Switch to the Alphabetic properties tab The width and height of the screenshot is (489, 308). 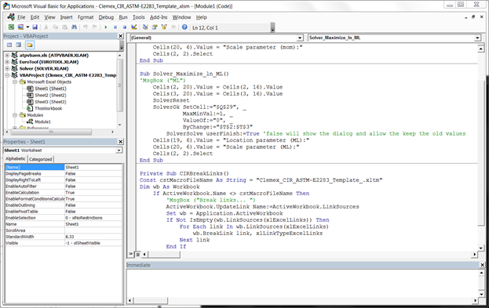pyautogui.click(x=16, y=159)
